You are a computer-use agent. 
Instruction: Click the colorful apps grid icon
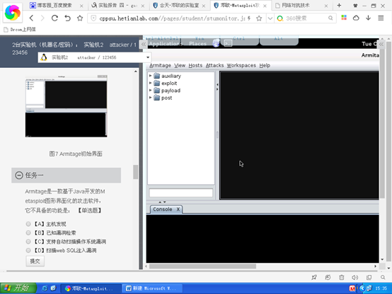coord(344,18)
